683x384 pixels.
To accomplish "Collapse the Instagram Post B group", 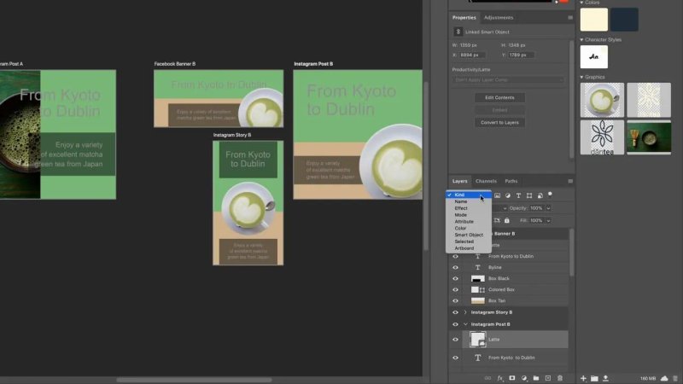I will coord(465,324).
